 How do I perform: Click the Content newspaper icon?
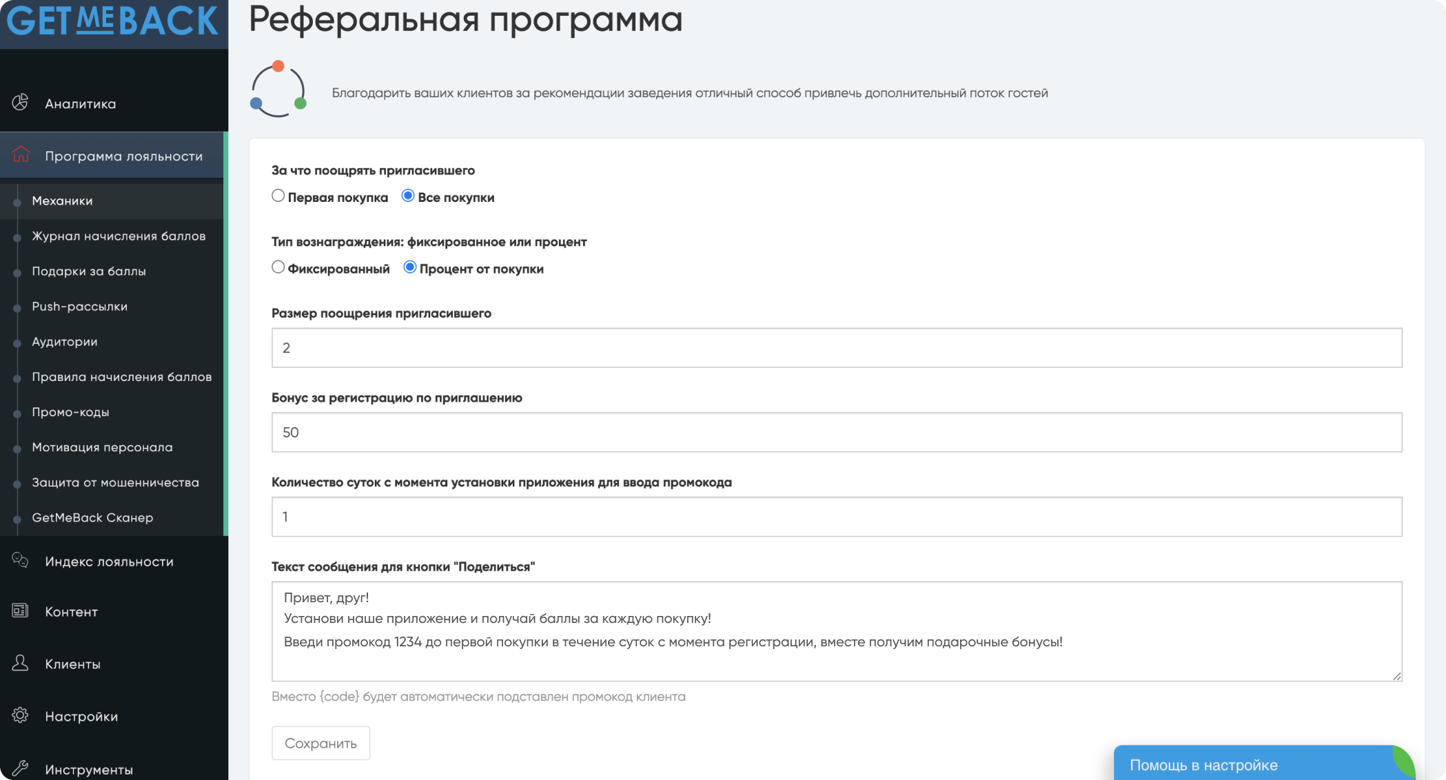[20, 610]
